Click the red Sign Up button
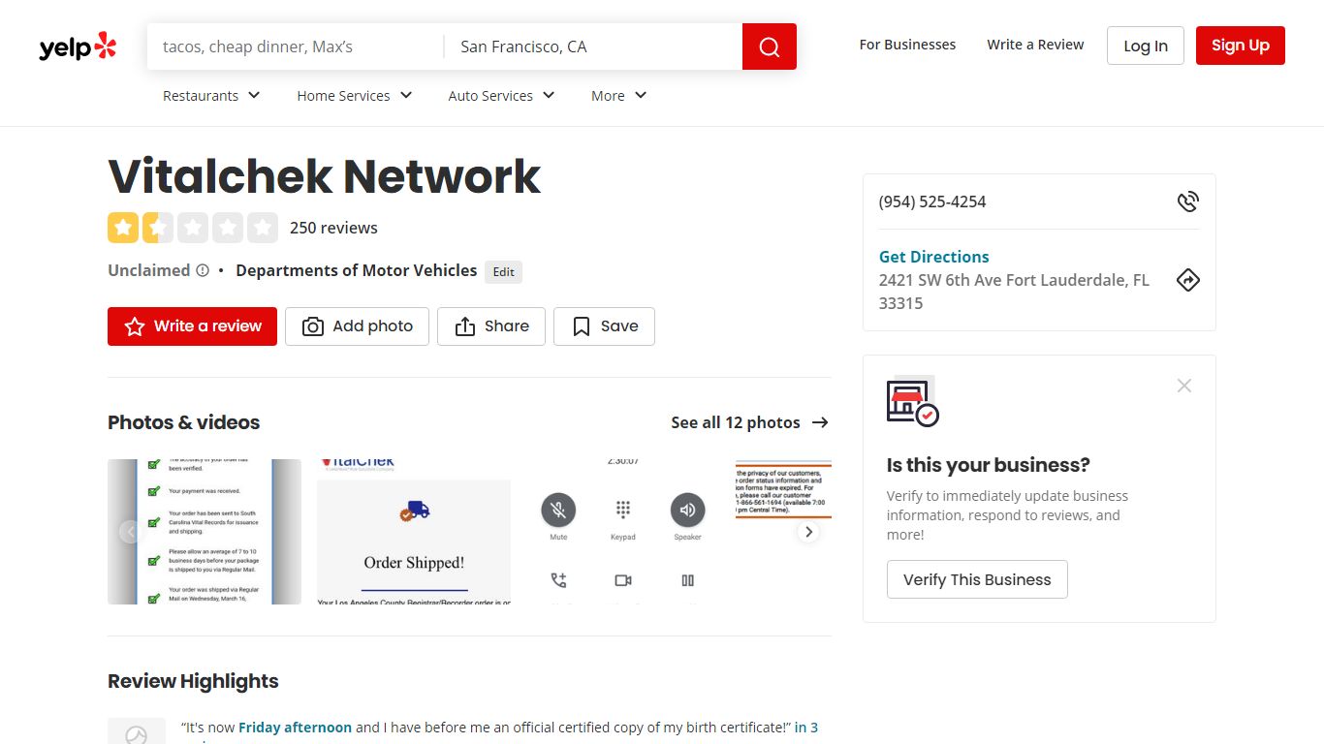 tap(1241, 46)
